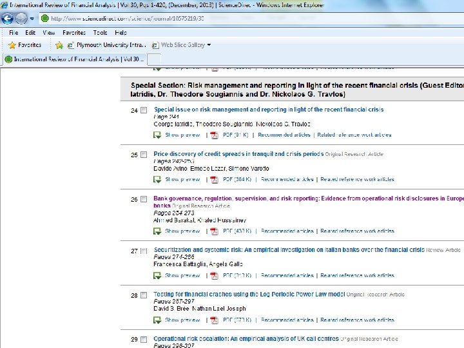464x348 pixels.
Task: Click the Plymouth University favorite page icon
Action: 70,45
